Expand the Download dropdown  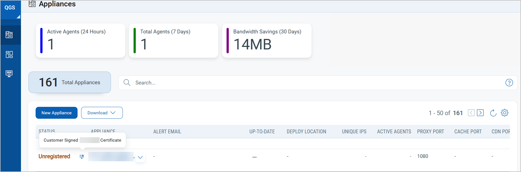click(x=102, y=113)
